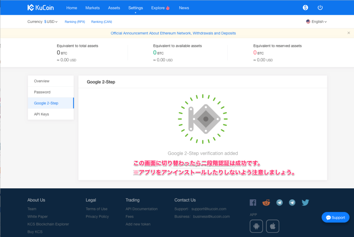Screen dimensions: 354x237
Task: Open Buy KCS footer link
Action: pyautogui.click(x=35, y=232)
